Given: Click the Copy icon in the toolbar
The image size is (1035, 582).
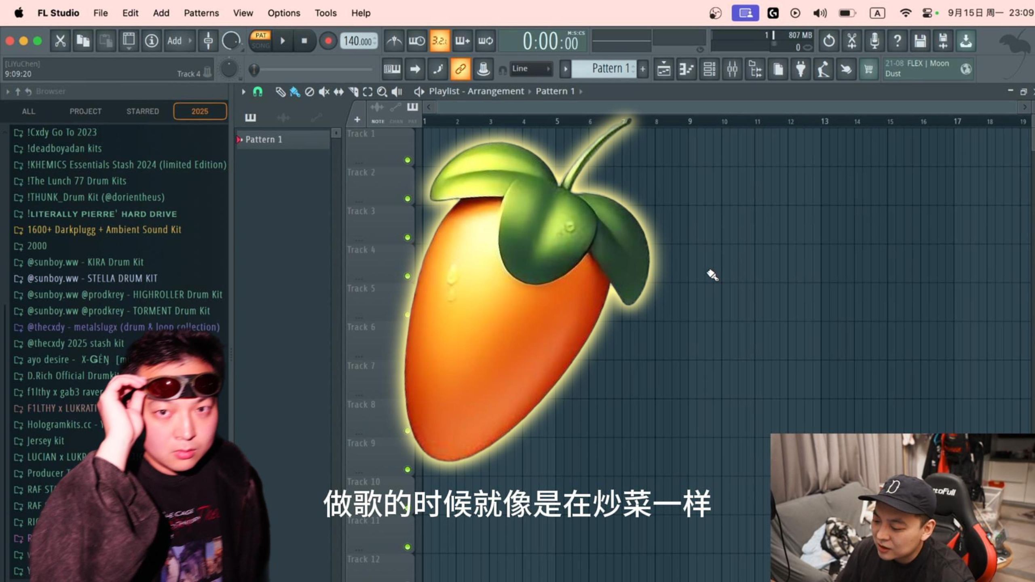Looking at the screenshot, I should [83, 40].
